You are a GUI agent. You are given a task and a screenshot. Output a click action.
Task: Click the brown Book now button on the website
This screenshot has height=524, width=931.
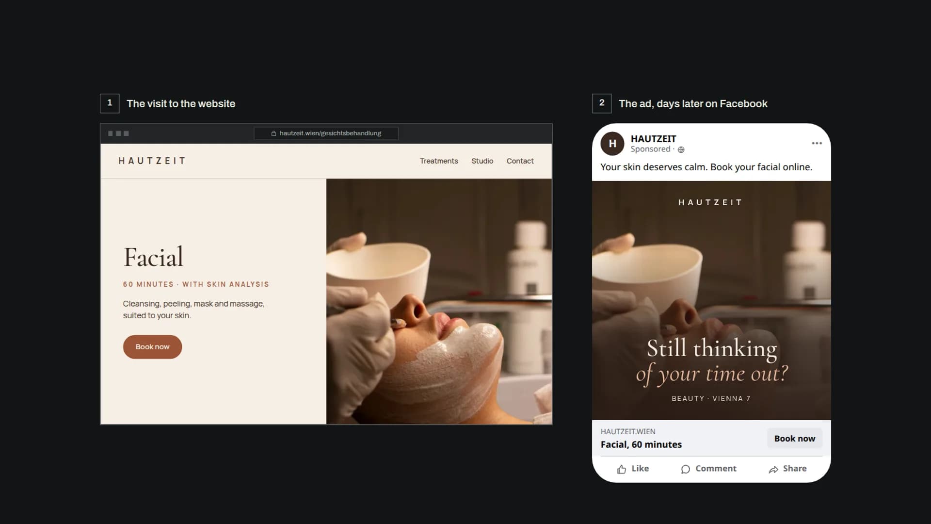152,347
